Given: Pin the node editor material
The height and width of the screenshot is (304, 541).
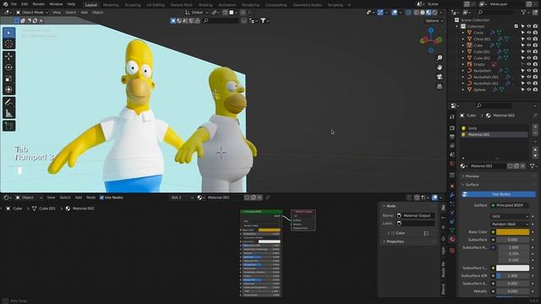Looking at the screenshot, I should (x=268, y=198).
